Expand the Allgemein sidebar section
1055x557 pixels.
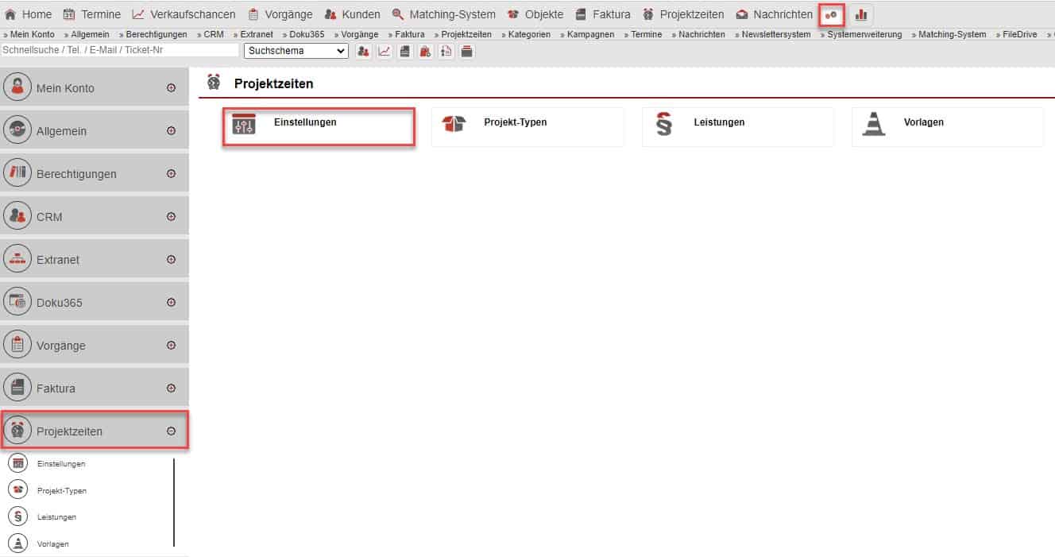[x=171, y=131]
